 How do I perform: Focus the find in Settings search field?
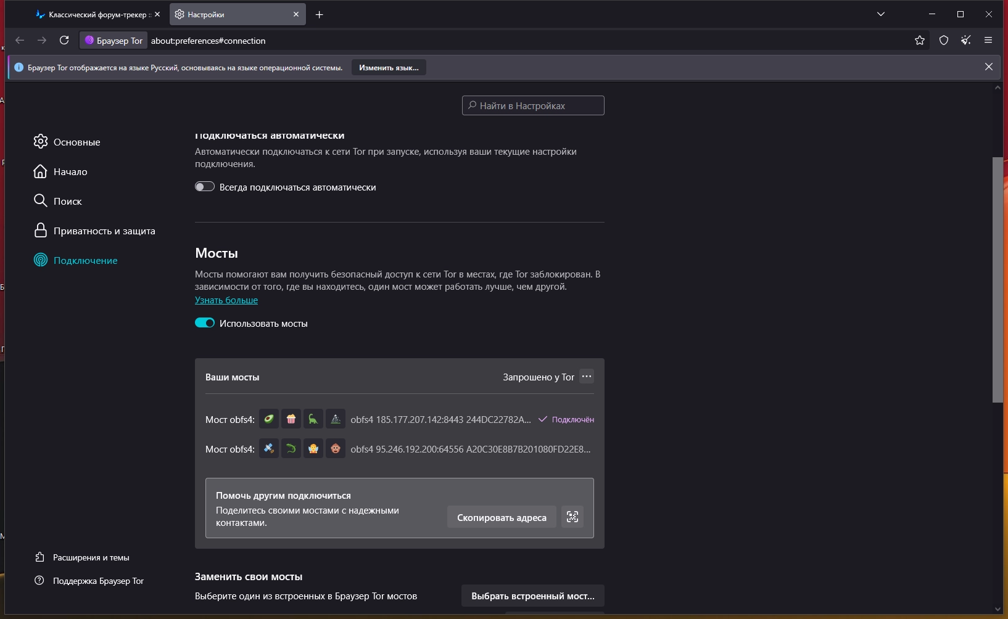coord(533,105)
